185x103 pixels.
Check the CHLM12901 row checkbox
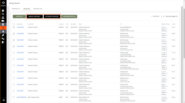coord(14,91)
